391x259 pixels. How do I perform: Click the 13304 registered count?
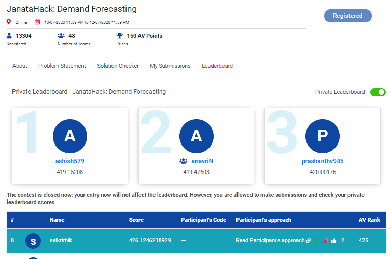(x=24, y=36)
